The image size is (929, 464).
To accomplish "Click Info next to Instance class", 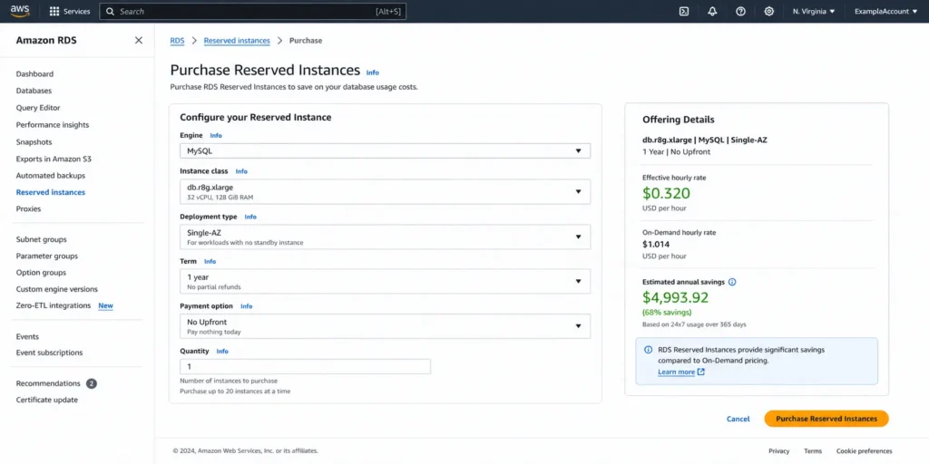I will [x=241, y=171].
